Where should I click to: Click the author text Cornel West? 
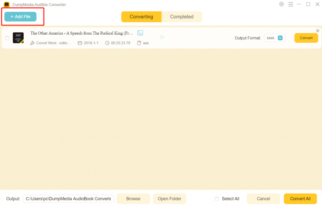pos(54,43)
